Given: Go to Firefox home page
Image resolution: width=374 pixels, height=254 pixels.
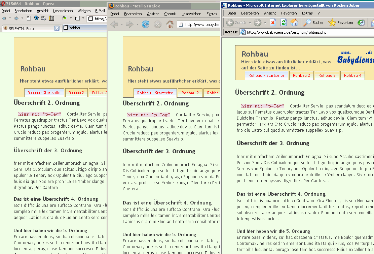Looking at the screenshot, I should click(170, 24).
